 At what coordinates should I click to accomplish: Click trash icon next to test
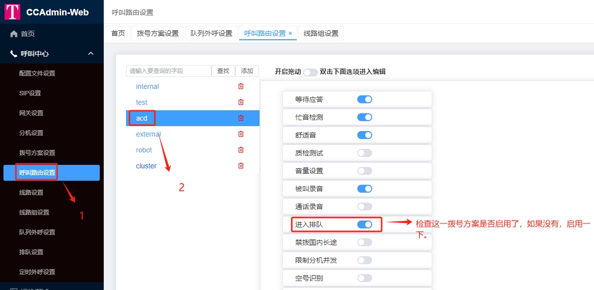click(x=241, y=102)
